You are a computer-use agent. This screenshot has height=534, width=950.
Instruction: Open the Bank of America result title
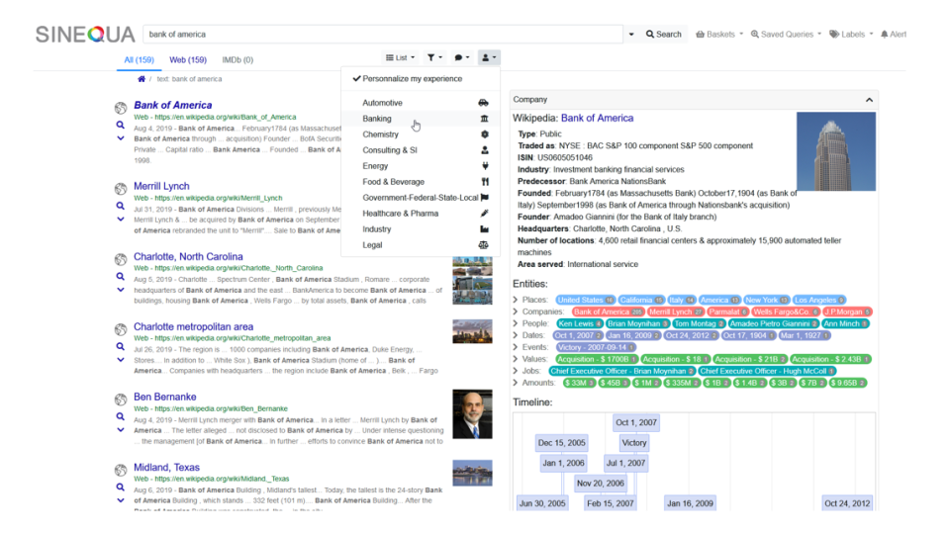click(172, 105)
